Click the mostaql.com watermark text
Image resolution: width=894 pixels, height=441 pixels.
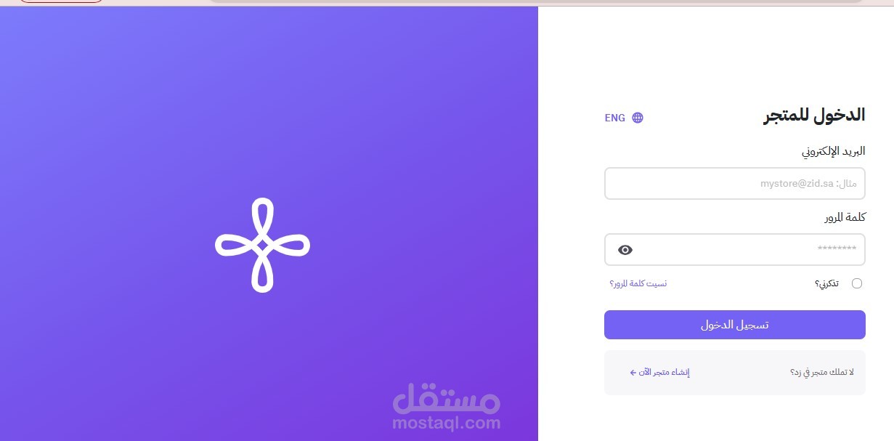point(446,421)
